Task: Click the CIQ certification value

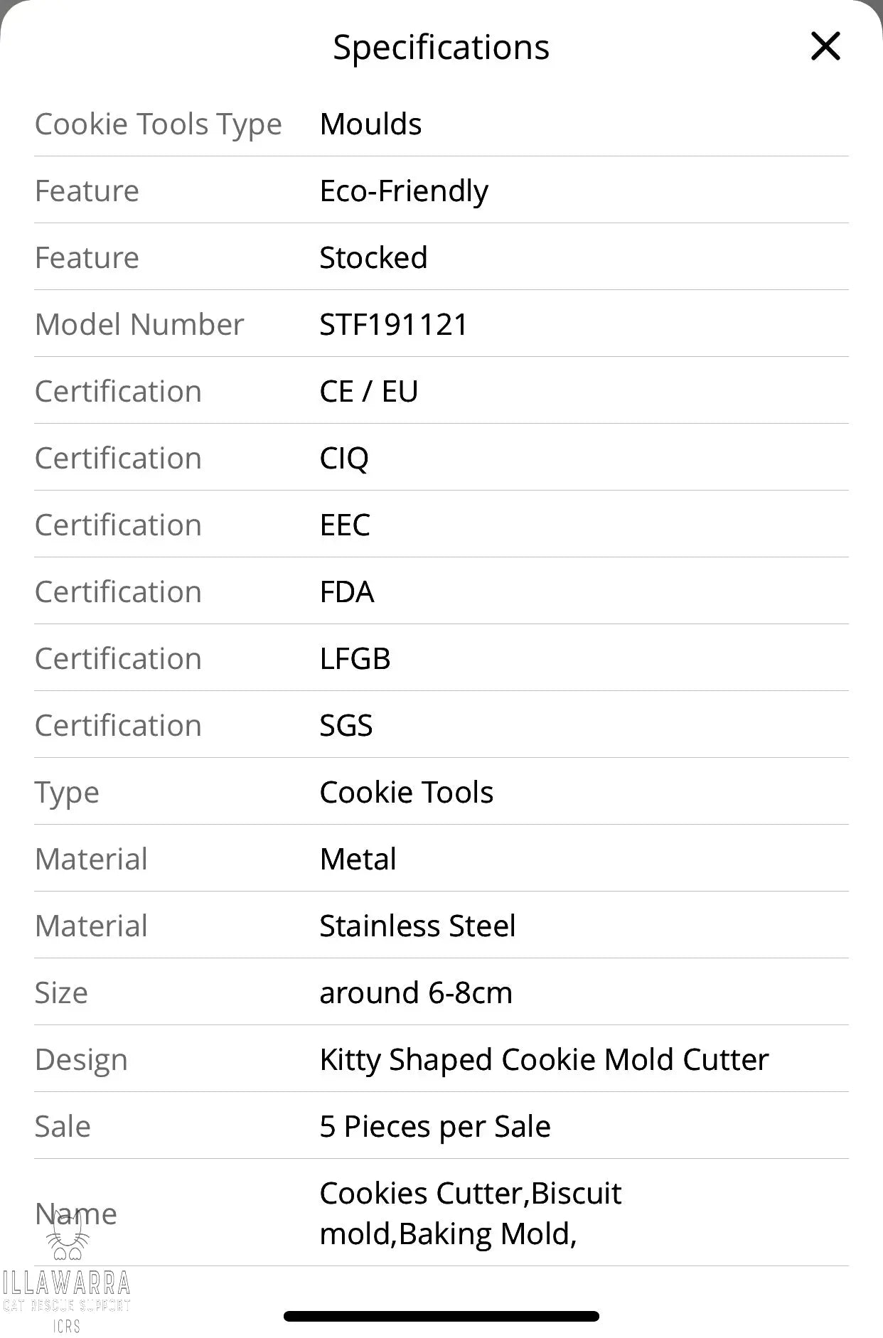Action: [344, 459]
